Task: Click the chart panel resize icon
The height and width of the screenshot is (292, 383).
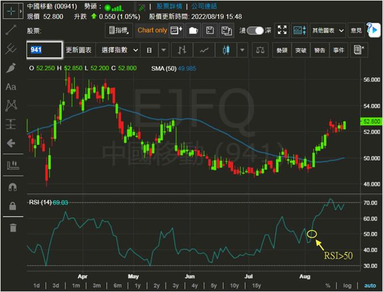Action: coord(300,30)
